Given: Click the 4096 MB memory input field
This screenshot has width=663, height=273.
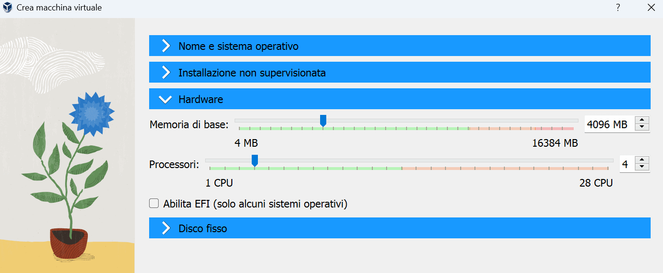Looking at the screenshot, I should point(608,124).
